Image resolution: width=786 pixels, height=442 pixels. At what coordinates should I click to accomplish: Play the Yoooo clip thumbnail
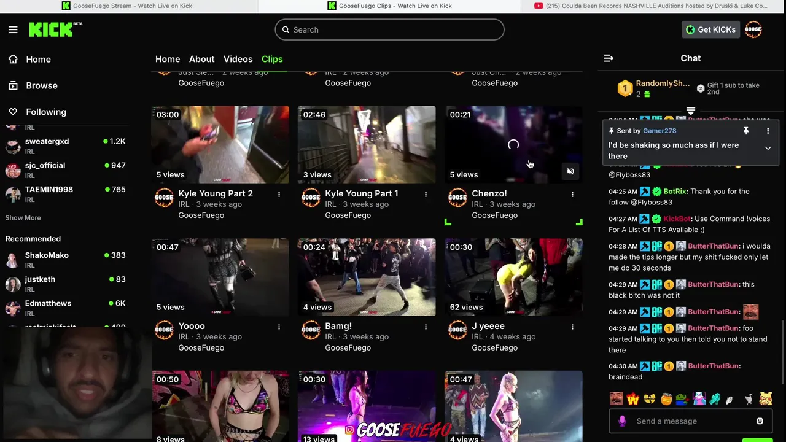220,277
